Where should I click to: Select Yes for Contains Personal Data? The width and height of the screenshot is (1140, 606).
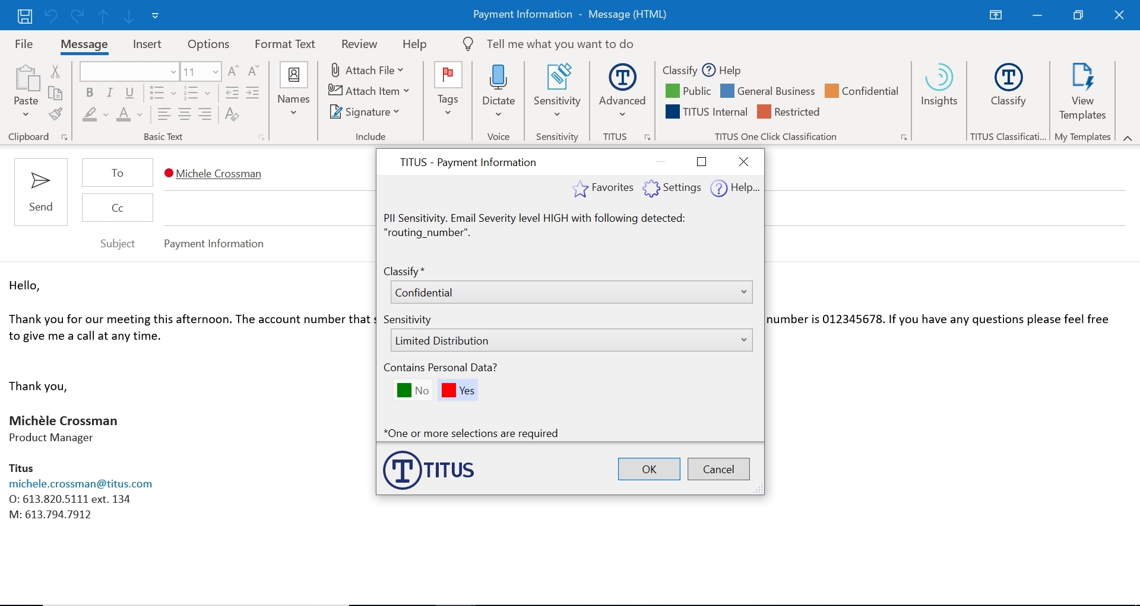click(457, 390)
